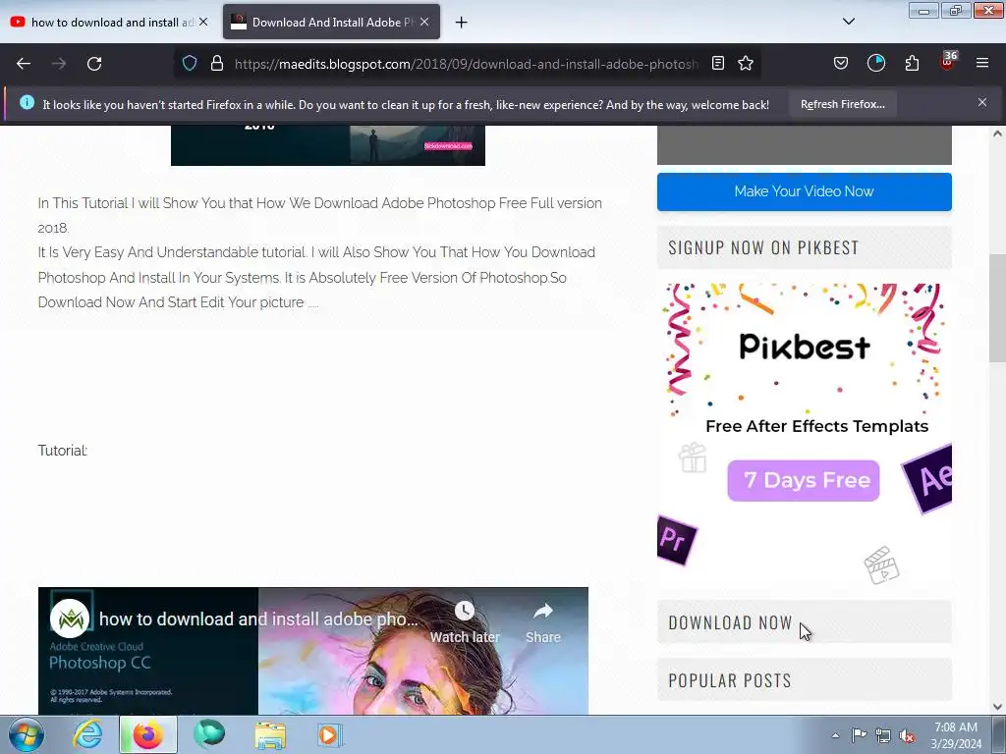Open the teal sphere app in taskbar
Screen dimensions: 1006x754
tap(209, 734)
